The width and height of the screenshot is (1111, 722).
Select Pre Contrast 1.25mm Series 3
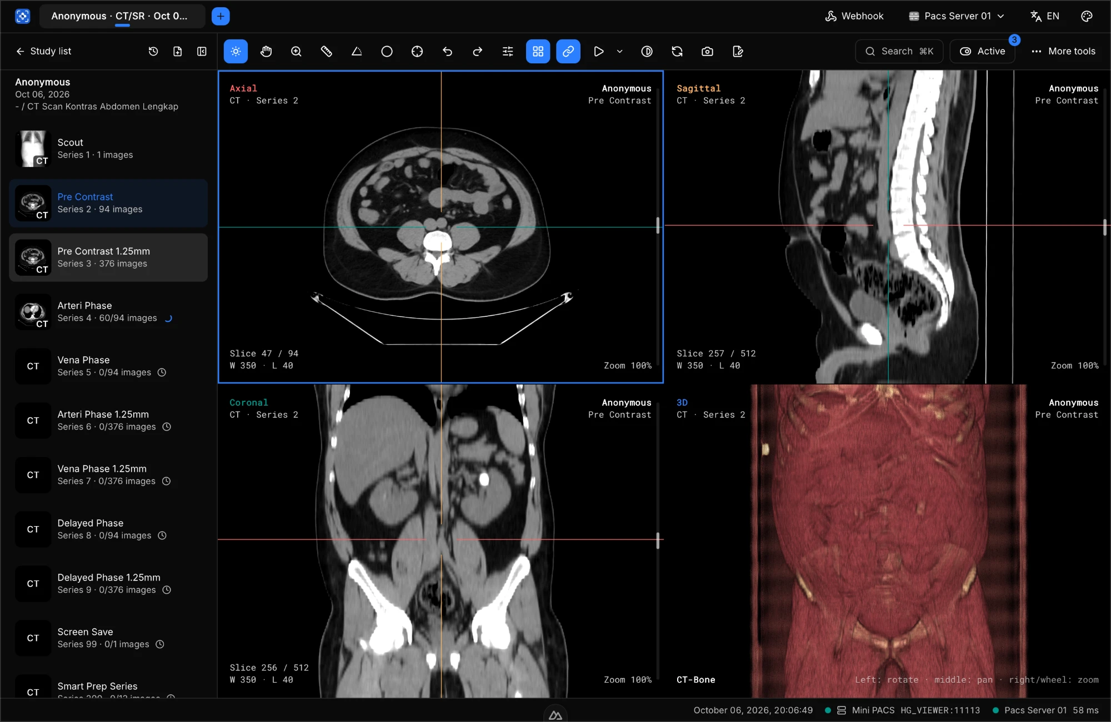point(108,258)
